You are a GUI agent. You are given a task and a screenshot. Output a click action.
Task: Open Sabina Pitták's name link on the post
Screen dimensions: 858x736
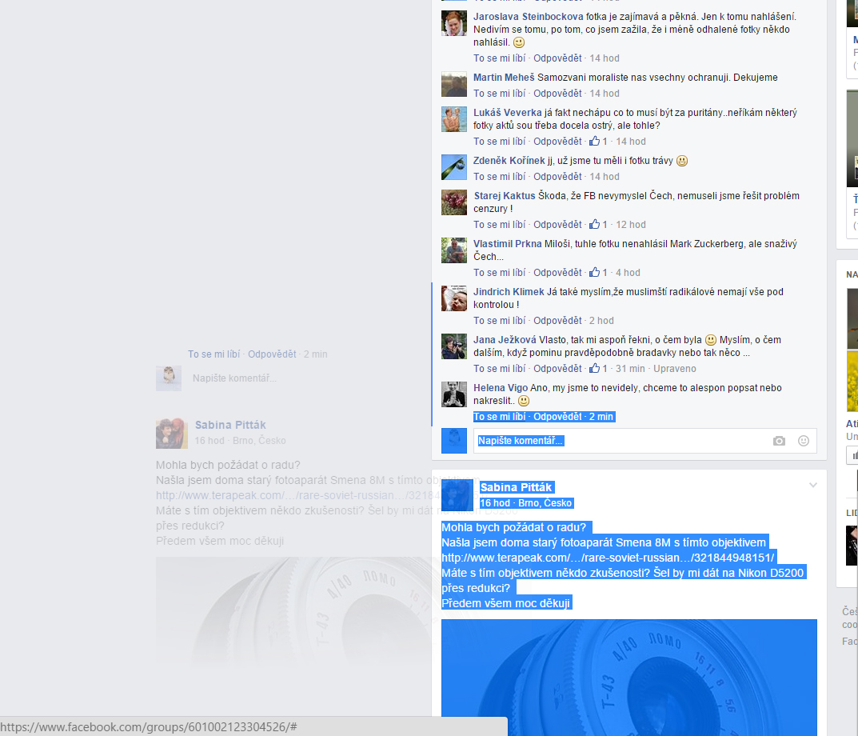pos(516,487)
